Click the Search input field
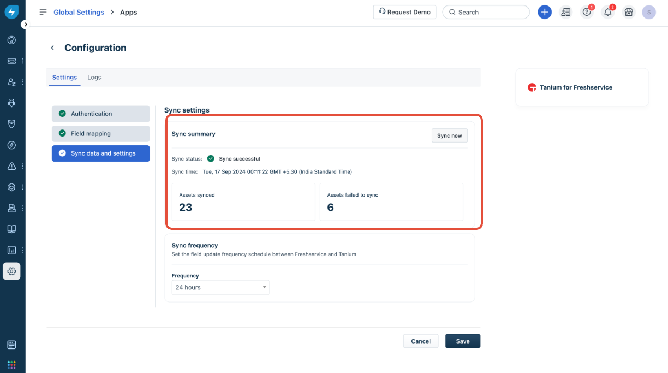668x373 pixels. pyautogui.click(x=486, y=12)
